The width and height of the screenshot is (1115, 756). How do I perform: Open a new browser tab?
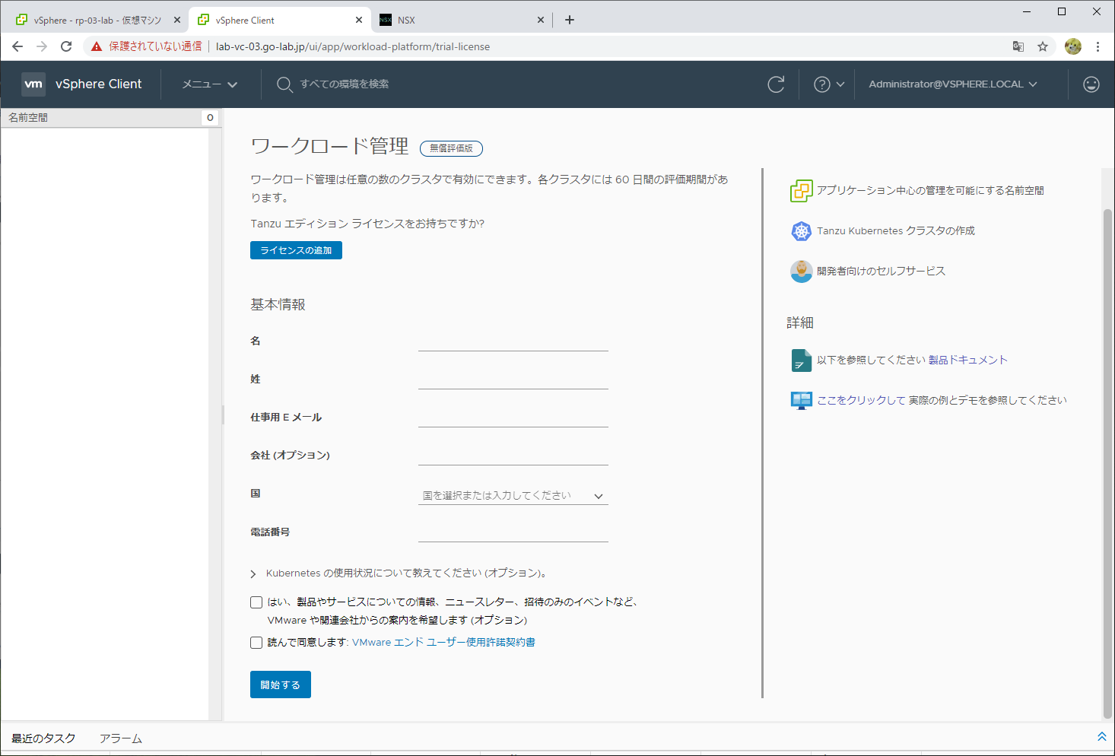click(570, 20)
